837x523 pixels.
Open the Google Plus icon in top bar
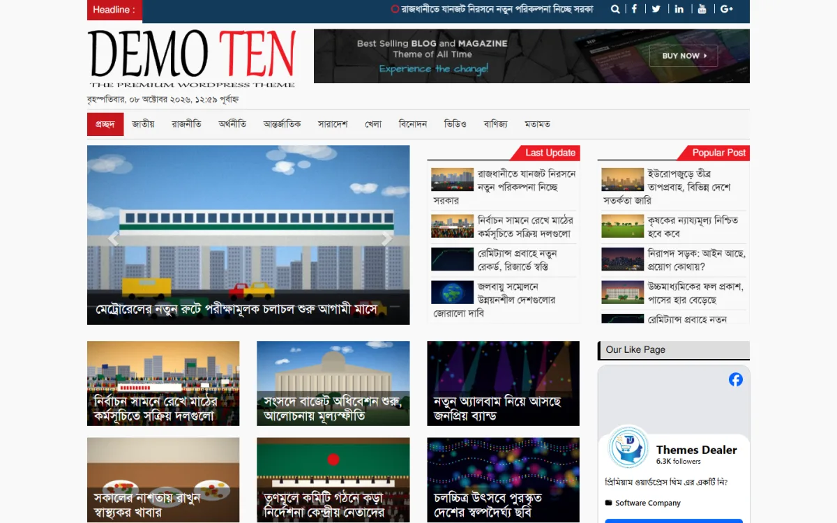coord(727,9)
